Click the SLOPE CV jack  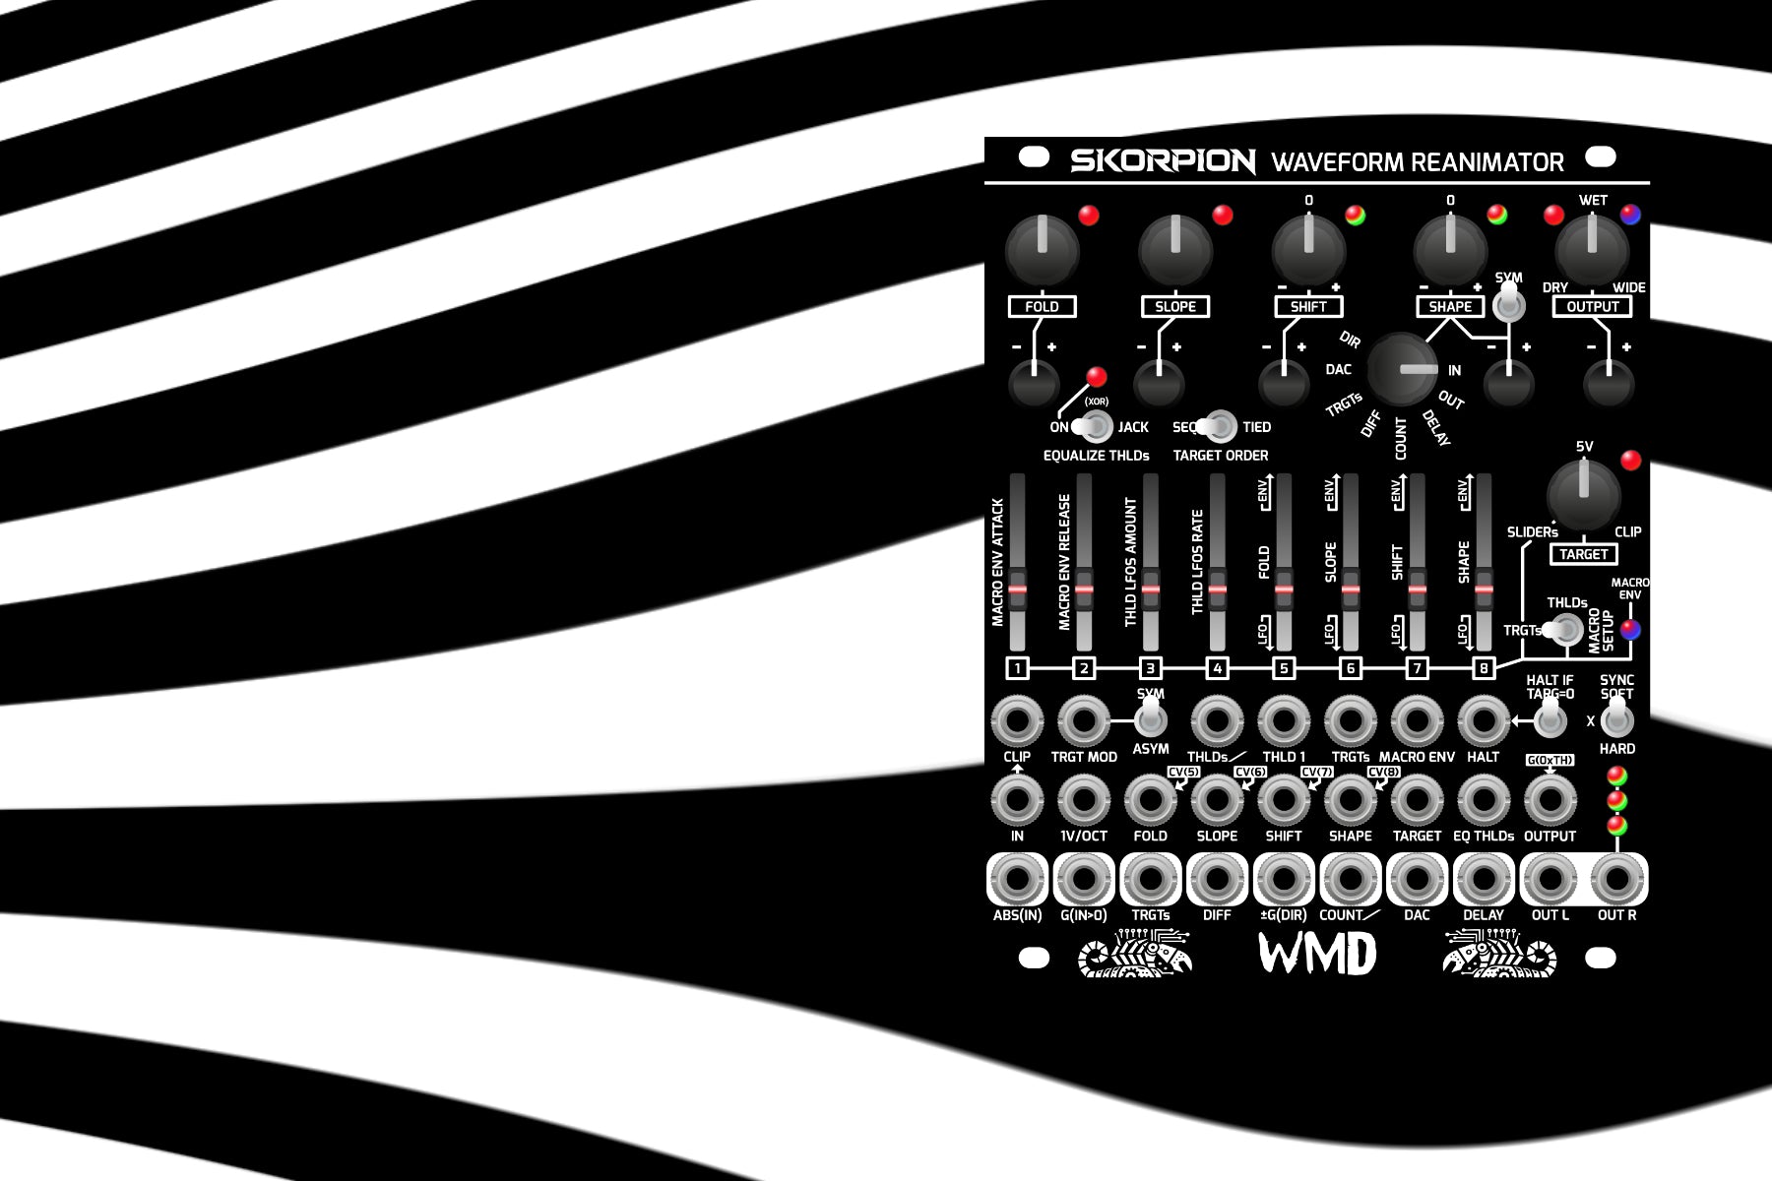coord(1217,801)
